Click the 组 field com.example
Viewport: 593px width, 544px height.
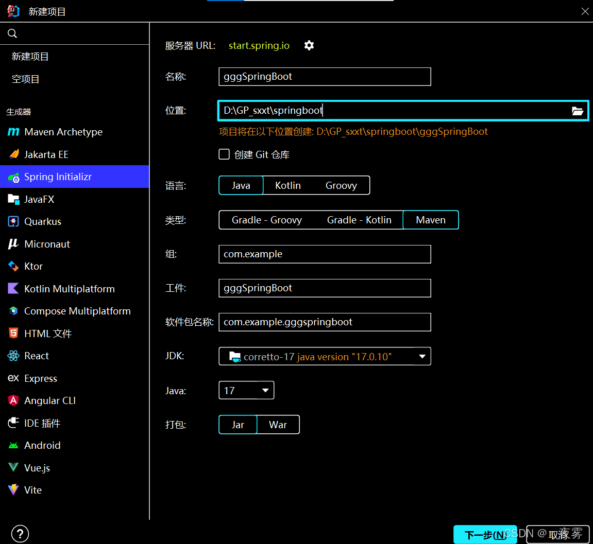[x=325, y=254]
